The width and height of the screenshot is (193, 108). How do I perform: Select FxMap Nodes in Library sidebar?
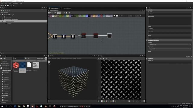tap(6, 68)
